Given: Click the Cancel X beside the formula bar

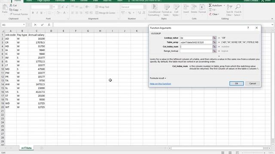Looking at the screenshot, I should coord(35,25).
